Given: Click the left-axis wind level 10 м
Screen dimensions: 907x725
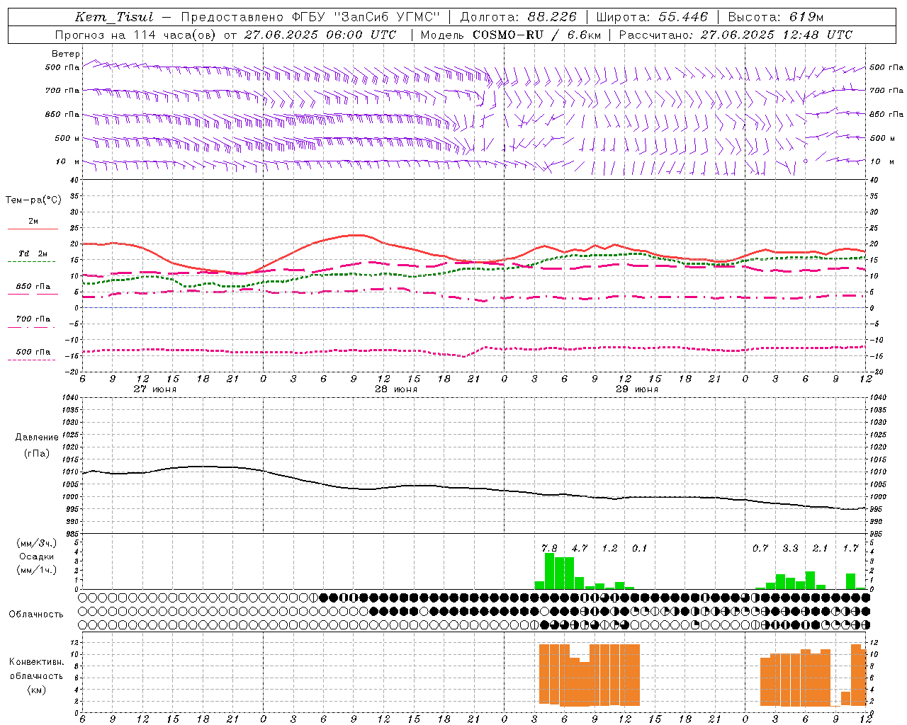Looking at the screenshot, I should pos(67,161).
